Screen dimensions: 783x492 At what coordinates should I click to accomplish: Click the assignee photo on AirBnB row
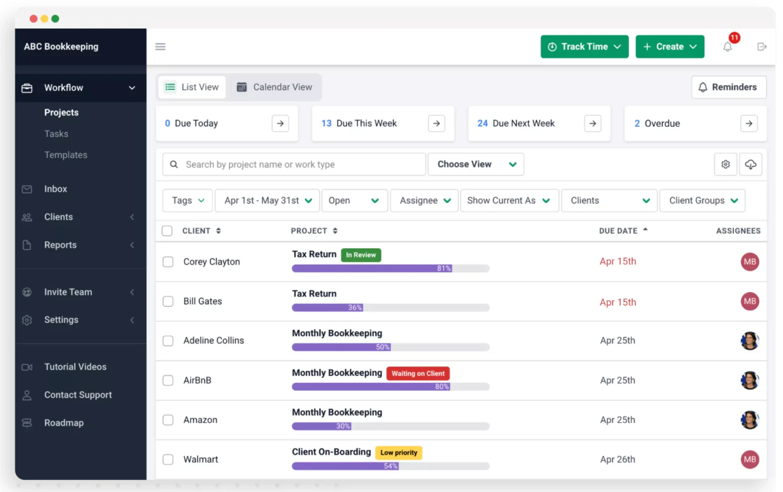point(750,380)
